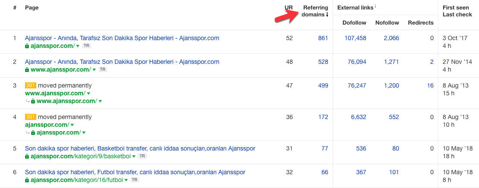The width and height of the screenshot is (479, 188).
Task: Expand dropdown arrow after ajansspor.com/ in row 1
Action: pos(78,46)
